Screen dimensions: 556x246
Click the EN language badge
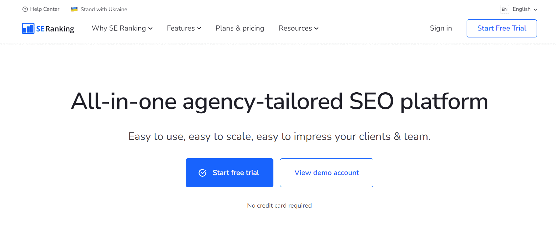pos(504,9)
